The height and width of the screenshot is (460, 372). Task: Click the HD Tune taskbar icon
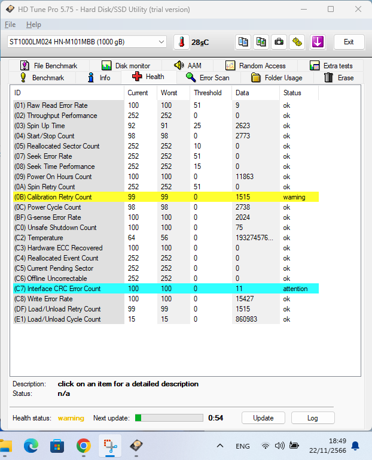tap(136, 446)
